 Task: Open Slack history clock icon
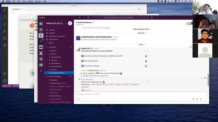[x=89, y=18]
